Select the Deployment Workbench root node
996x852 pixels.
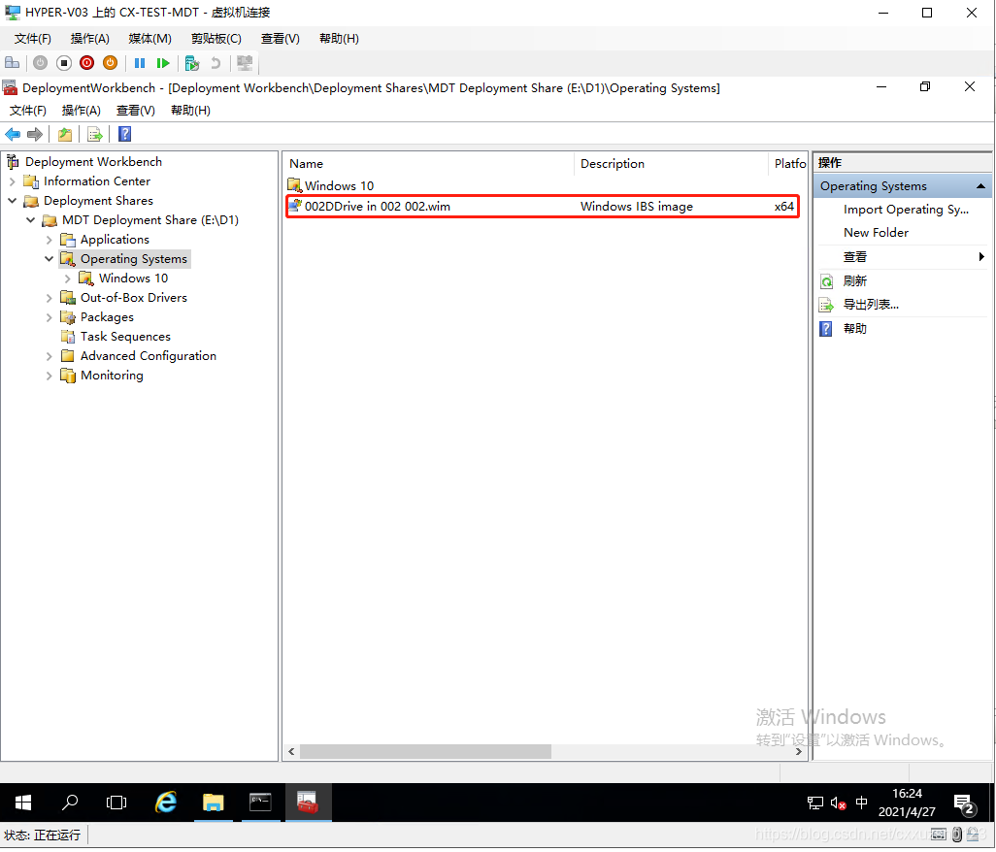click(93, 162)
